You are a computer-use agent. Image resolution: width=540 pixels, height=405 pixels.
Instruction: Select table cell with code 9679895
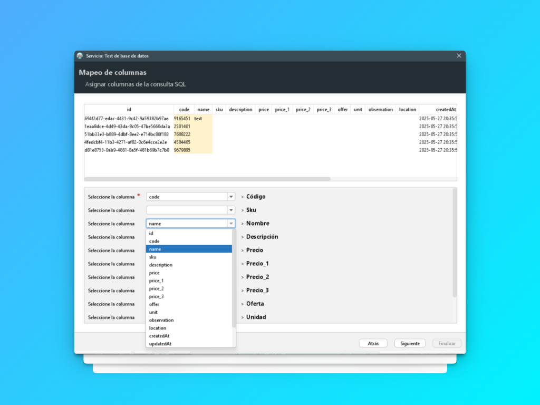tap(184, 150)
